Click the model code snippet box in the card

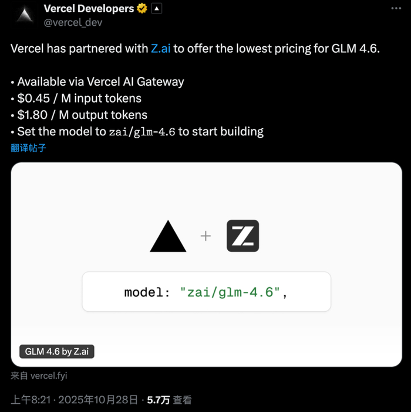click(206, 292)
